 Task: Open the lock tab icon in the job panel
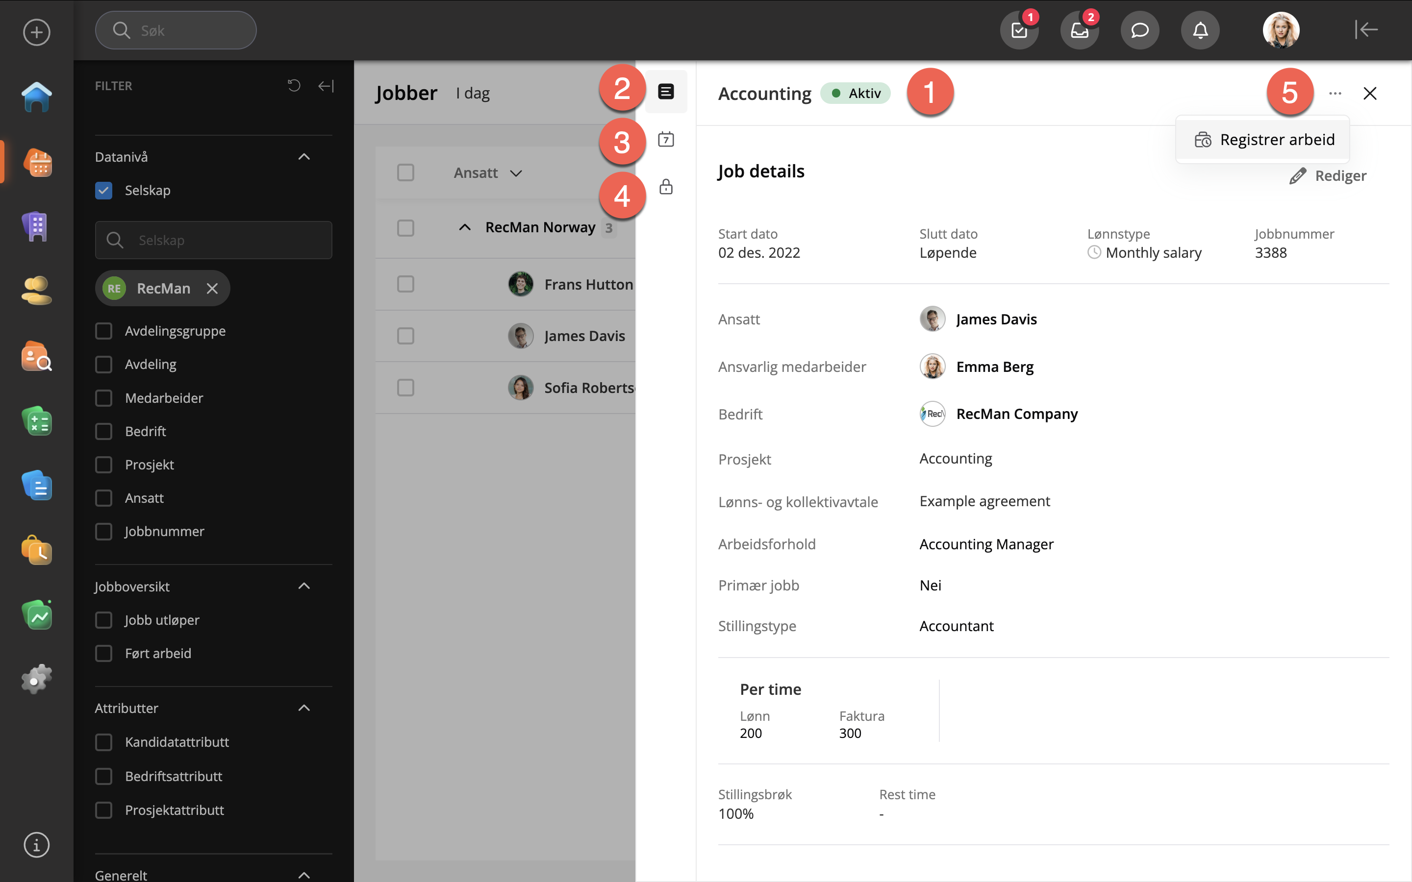(x=666, y=187)
